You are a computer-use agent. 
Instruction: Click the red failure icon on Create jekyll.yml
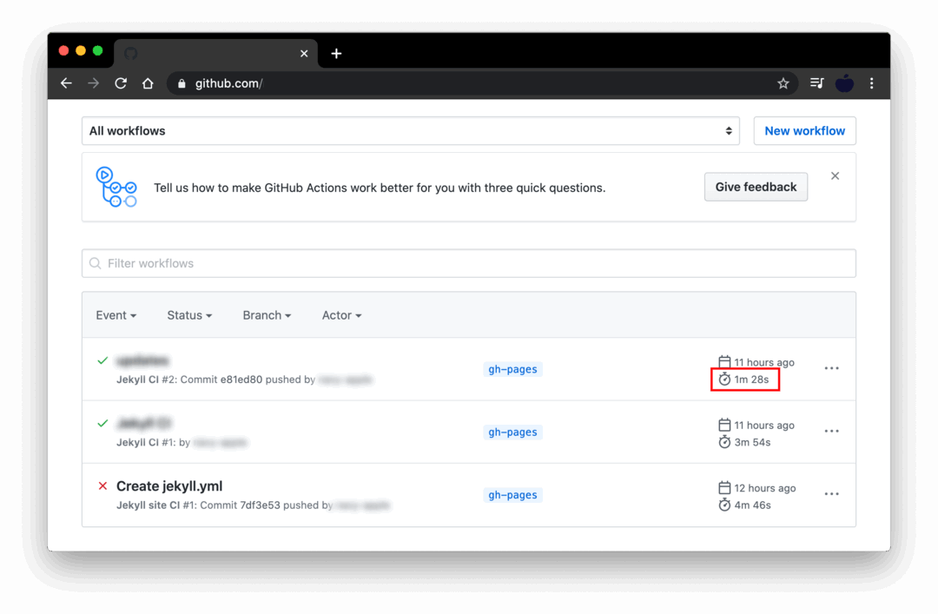coord(102,485)
